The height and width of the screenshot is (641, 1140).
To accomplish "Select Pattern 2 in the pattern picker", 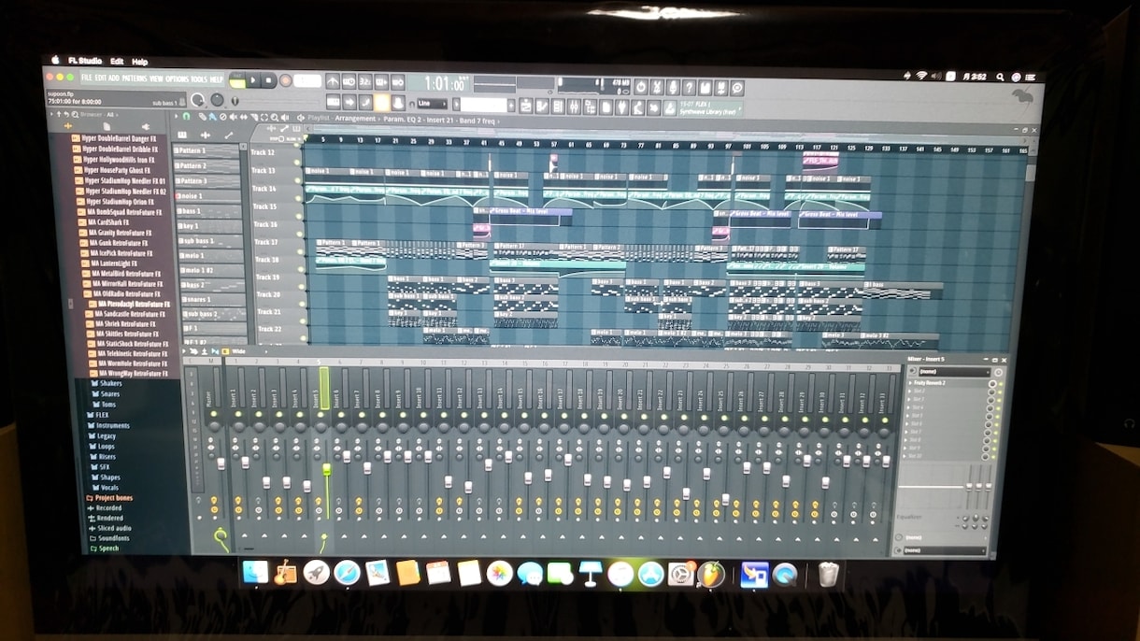I will coord(207,165).
